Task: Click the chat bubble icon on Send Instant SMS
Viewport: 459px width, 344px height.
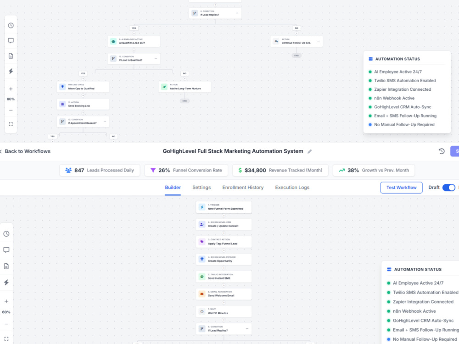Action: click(202, 277)
